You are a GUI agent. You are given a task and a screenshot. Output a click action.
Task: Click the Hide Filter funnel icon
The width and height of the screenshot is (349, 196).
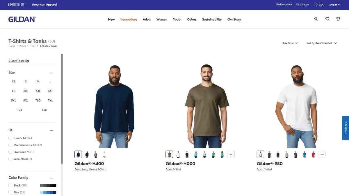pos(297,43)
